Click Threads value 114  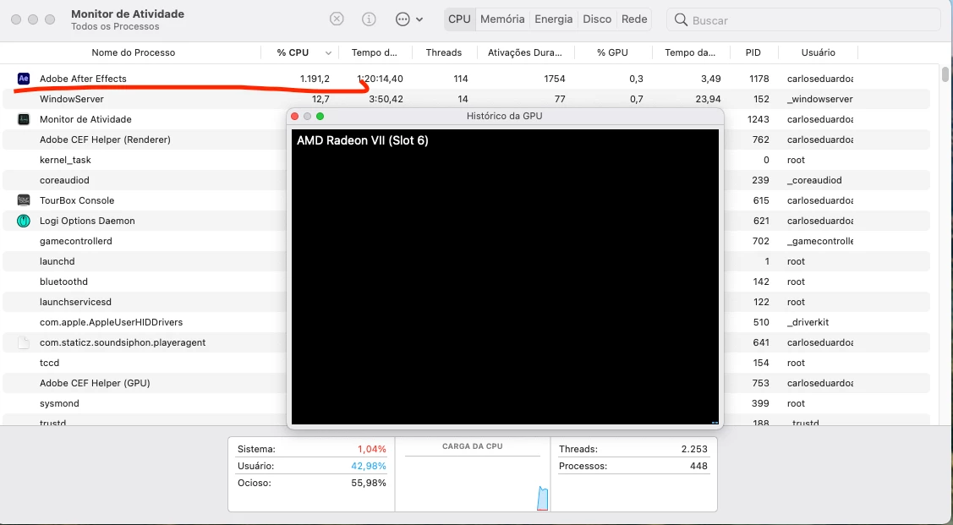click(x=461, y=79)
